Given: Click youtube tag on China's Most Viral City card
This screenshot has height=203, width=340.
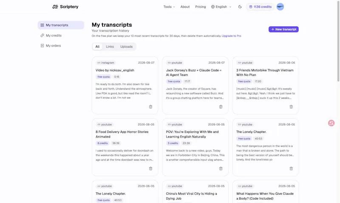Looking at the screenshot, I should pos(175,186).
